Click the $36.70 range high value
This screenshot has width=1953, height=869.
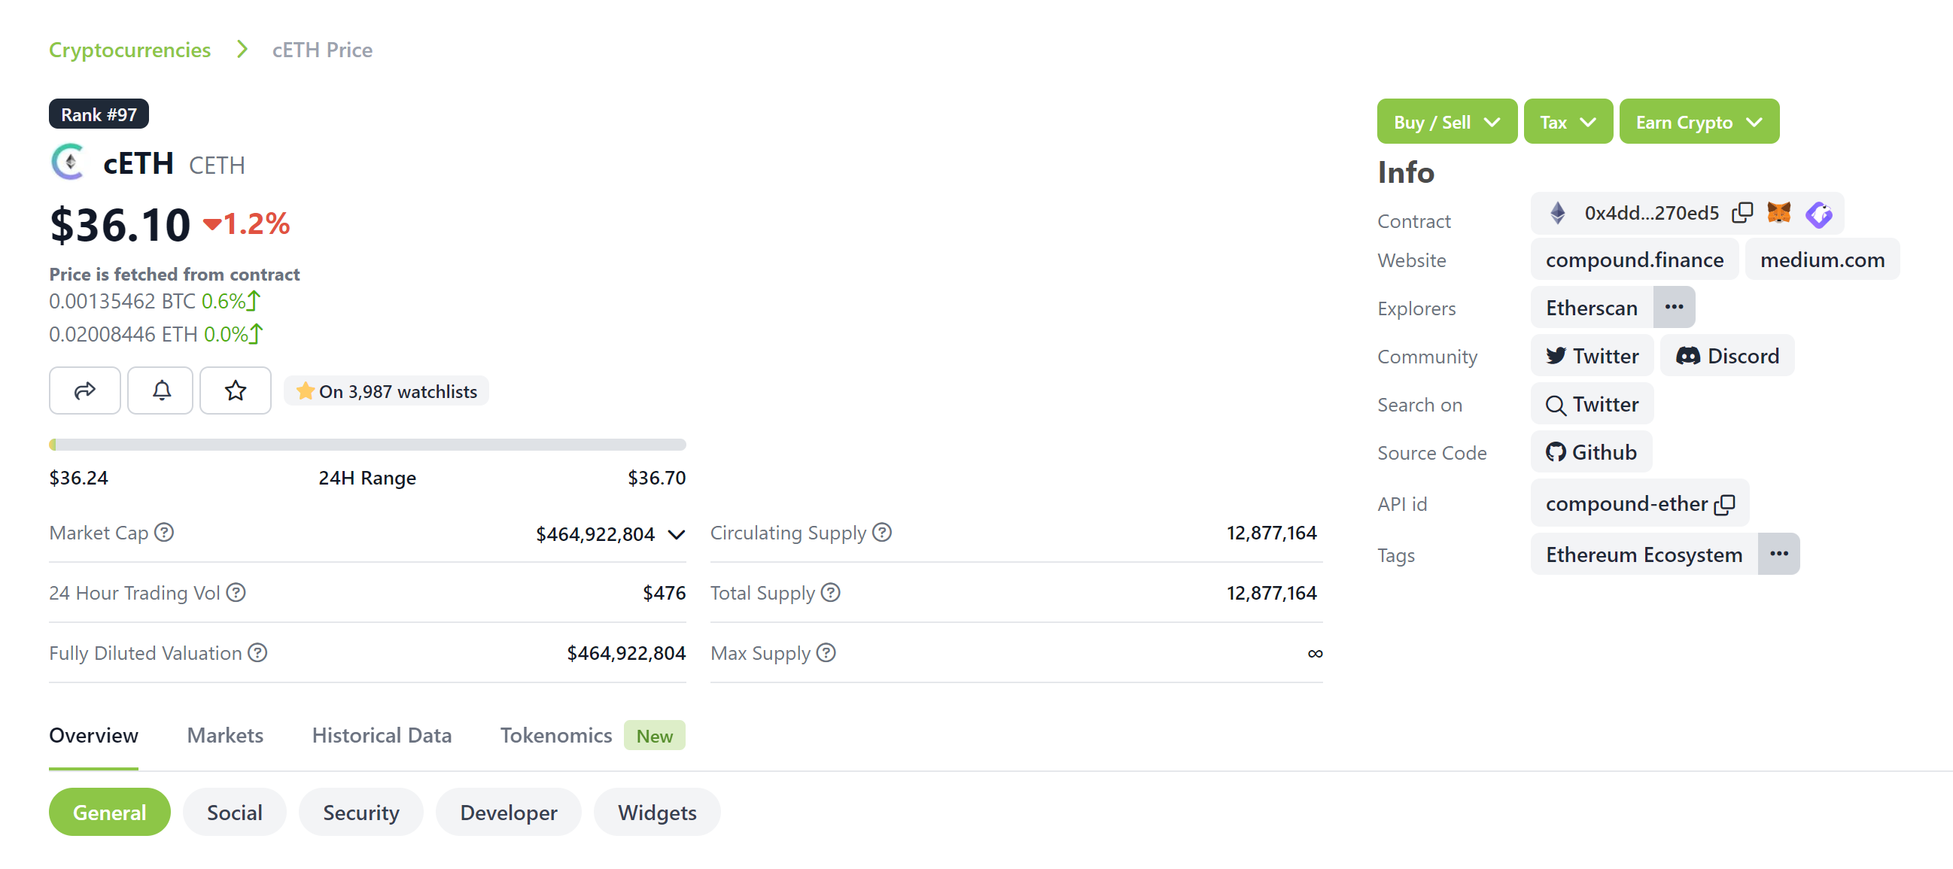click(x=656, y=477)
